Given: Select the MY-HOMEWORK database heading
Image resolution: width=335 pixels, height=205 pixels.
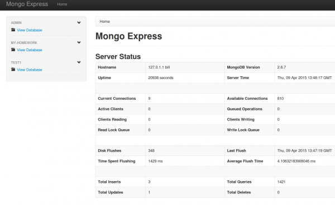Looking at the screenshot, I should point(24,43).
